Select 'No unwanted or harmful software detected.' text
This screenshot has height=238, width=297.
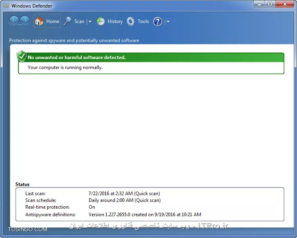click(76, 57)
